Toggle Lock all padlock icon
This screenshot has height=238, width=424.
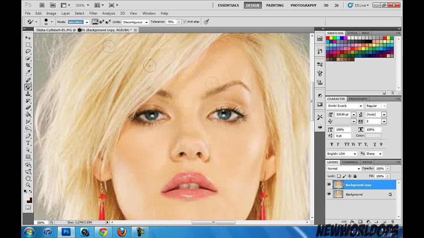(355, 176)
